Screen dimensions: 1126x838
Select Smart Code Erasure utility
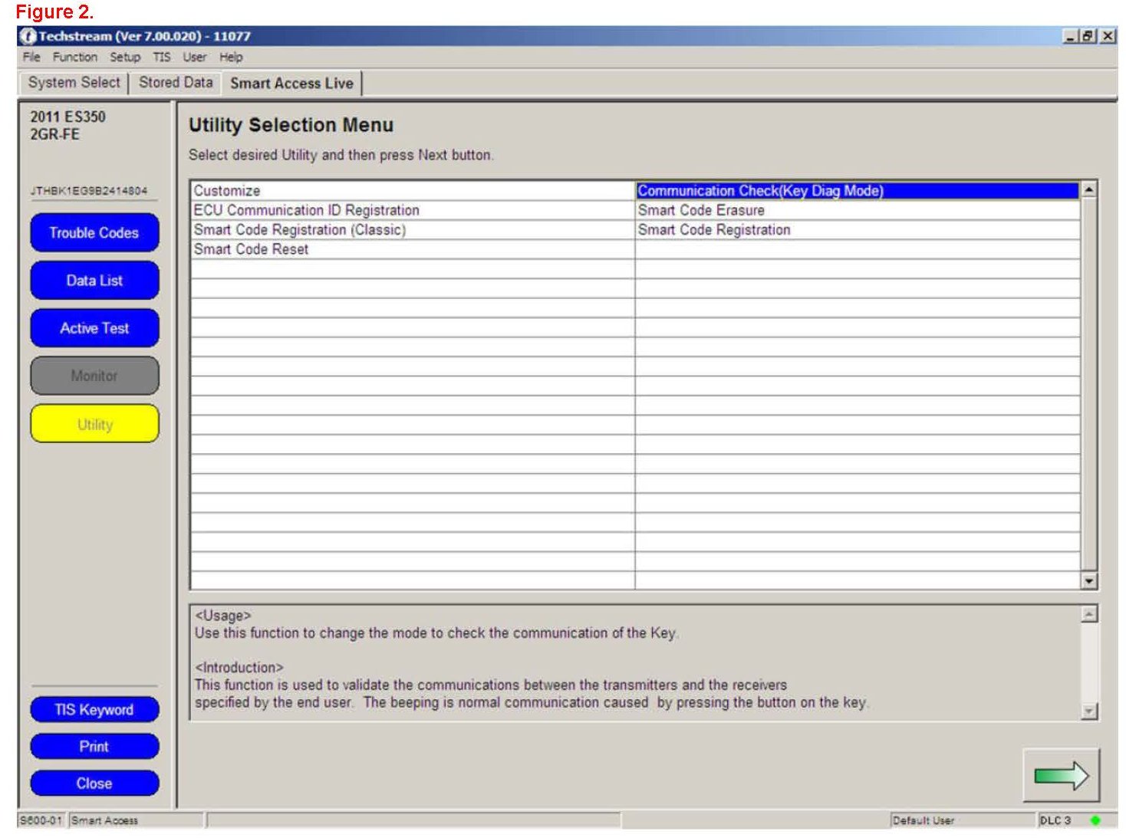[701, 210]
